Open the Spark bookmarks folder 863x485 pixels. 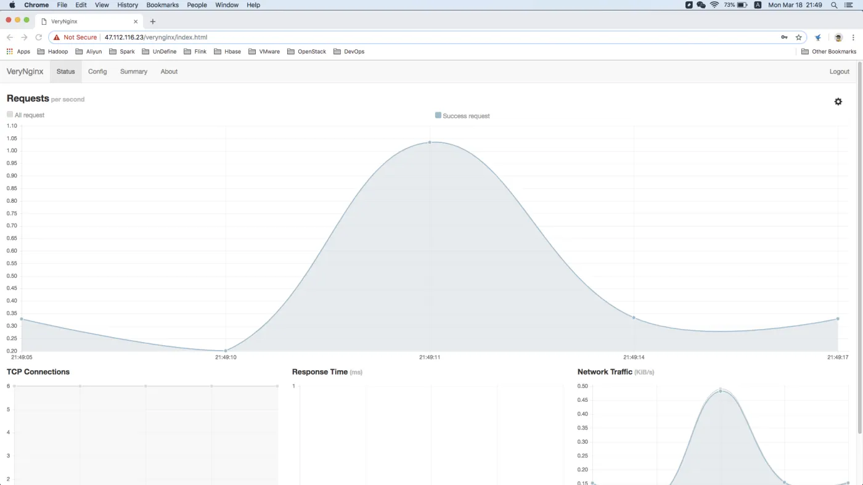pyautogui.click(x=122, y=52)
